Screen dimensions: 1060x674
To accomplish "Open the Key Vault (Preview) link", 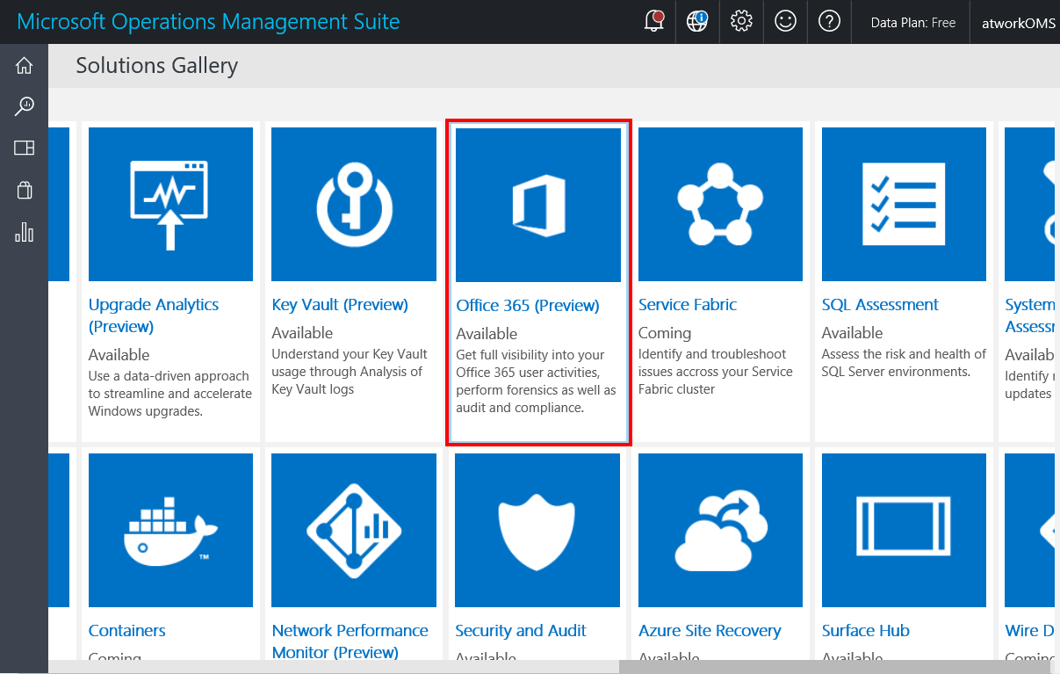I will click(x=340, y=305).
